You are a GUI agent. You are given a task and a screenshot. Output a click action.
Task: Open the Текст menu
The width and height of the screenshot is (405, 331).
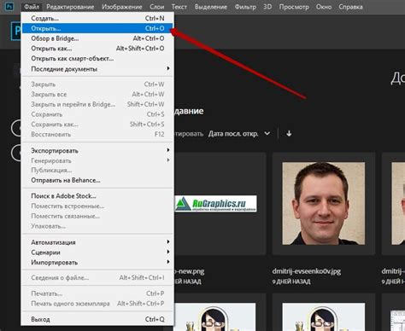[x=179, y=7]
